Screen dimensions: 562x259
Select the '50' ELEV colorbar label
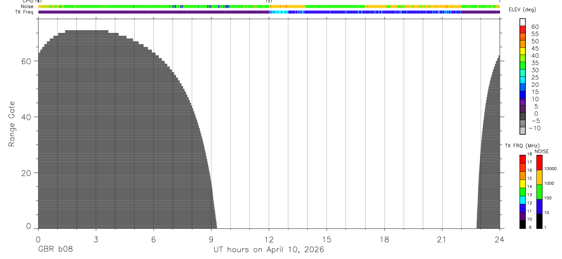tap(535, 42)
